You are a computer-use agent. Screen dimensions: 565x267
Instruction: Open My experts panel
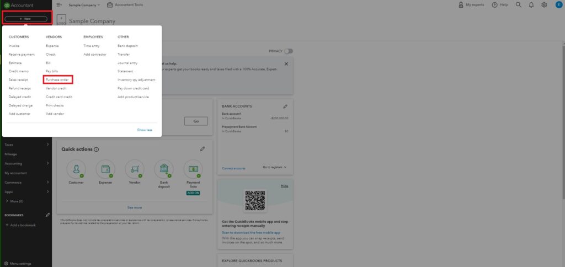click(x=471, y=5)
